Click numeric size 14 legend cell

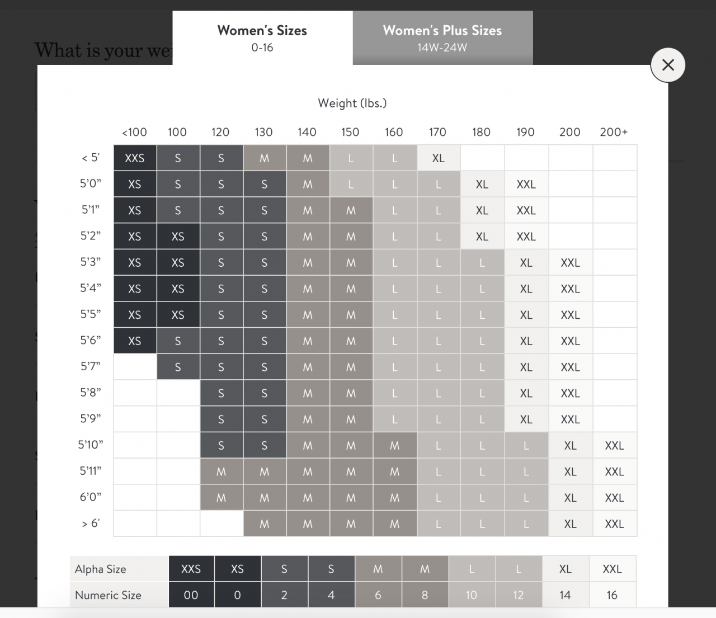coord(565,595)
